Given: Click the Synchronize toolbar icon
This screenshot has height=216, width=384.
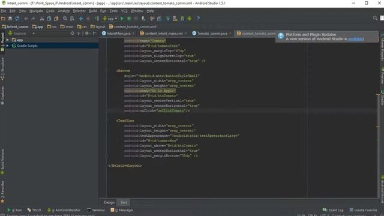Looking at the screenshot, I should pos(17,19).
